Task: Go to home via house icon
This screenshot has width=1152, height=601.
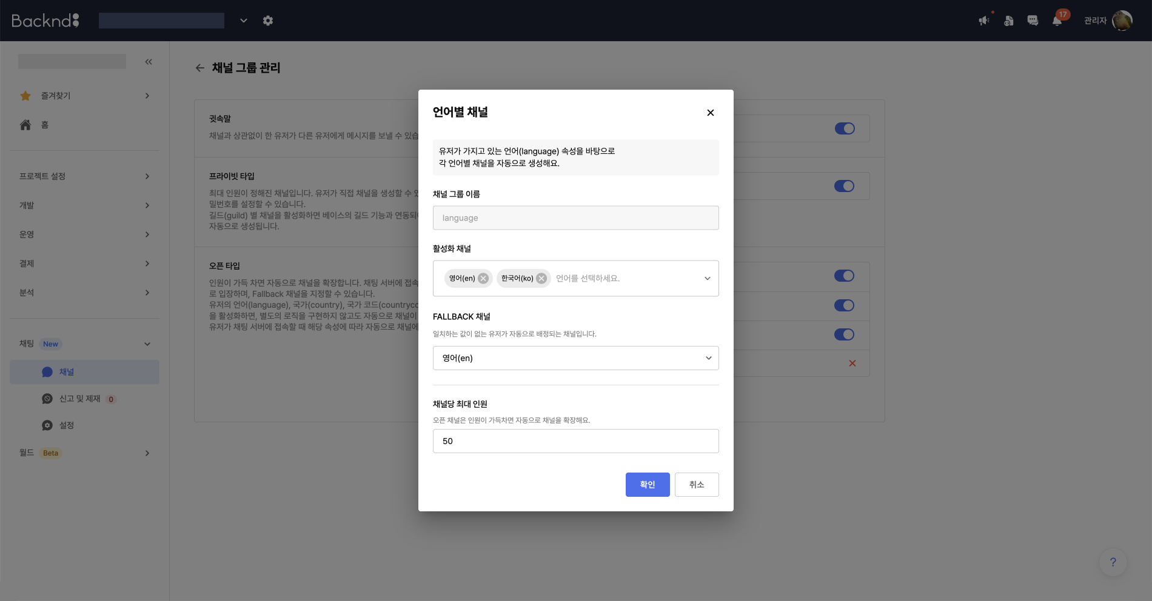Action: pos(25,125)
